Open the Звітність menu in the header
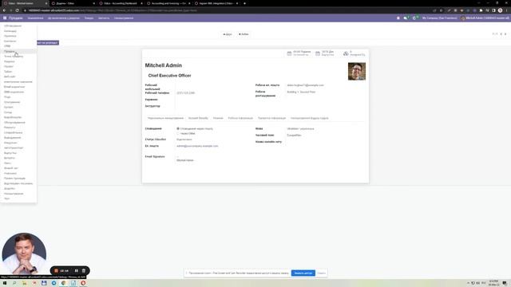Image resolution: width=511 pixels, height=287 pixels. [x=104, y=18]
